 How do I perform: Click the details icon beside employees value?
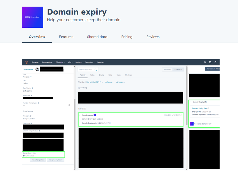tap(69, 105)
